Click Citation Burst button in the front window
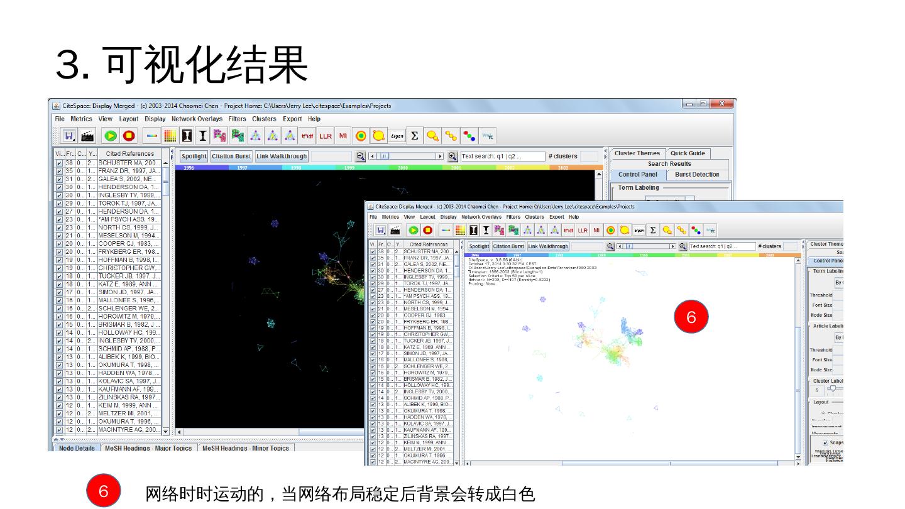 (508, 246)
